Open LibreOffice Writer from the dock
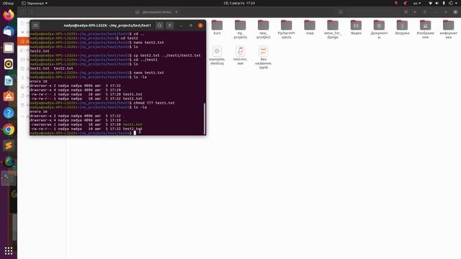Screen dimensions: 461x259 (9, 81)
